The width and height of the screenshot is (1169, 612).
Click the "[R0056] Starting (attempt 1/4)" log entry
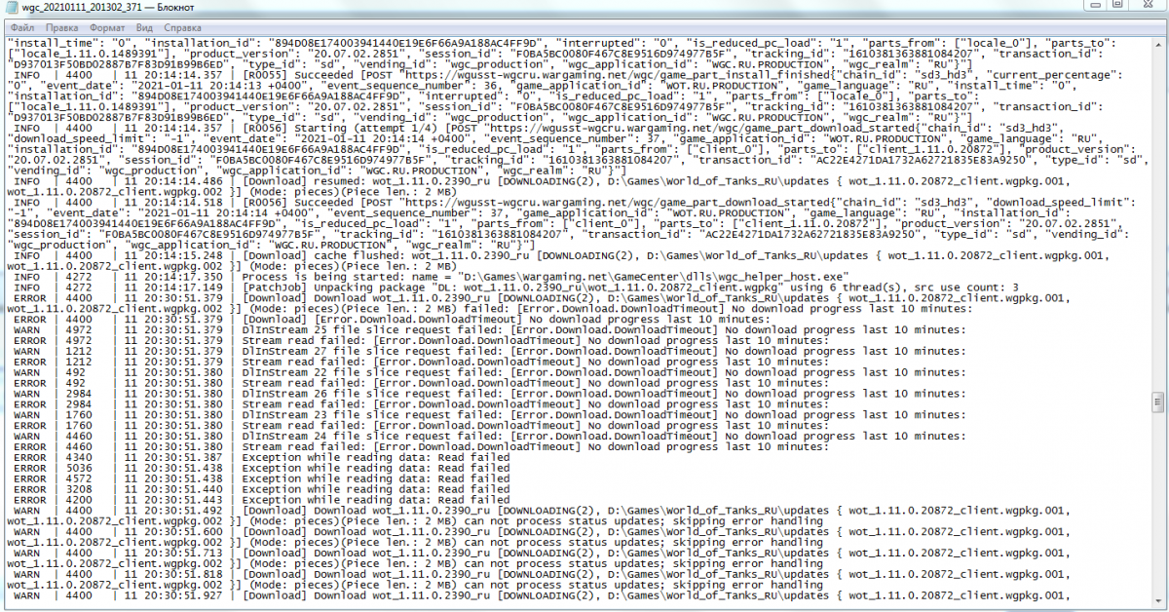(x=340, y=128)
